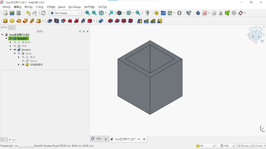Hide the 切り抜き部分 feature

pyautogui.click(x=23, y=65)
